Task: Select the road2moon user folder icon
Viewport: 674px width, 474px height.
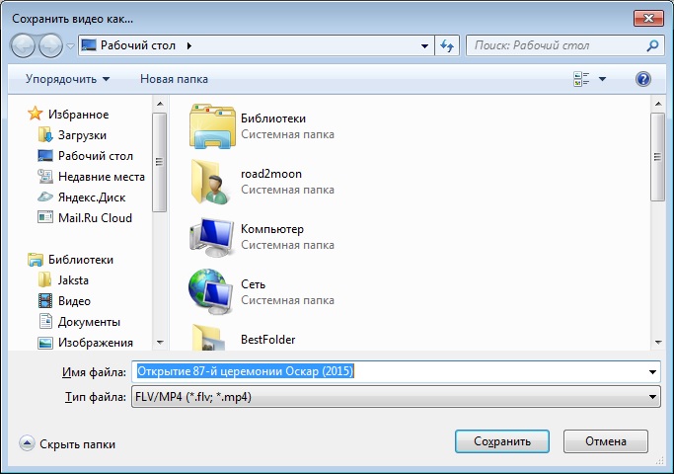Action: point(209,181)
